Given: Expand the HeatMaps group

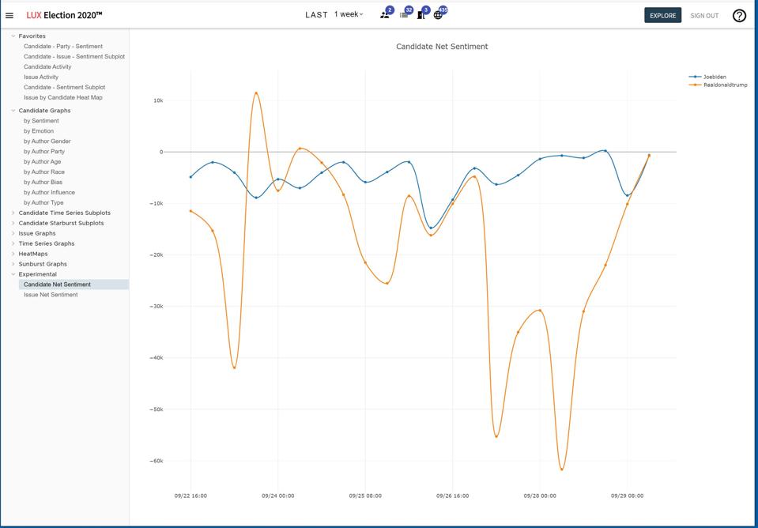Looking at the screenshot, I should [33, 254].
